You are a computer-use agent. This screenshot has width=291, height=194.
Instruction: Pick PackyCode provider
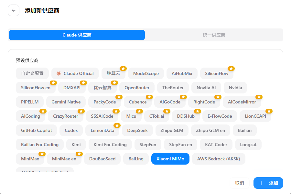[105, 102]
